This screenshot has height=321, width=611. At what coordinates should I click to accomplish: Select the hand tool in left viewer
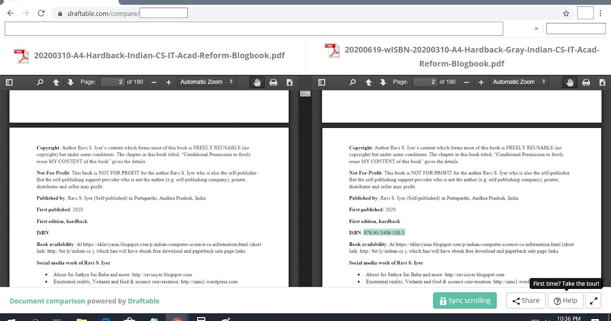(257, 82)
